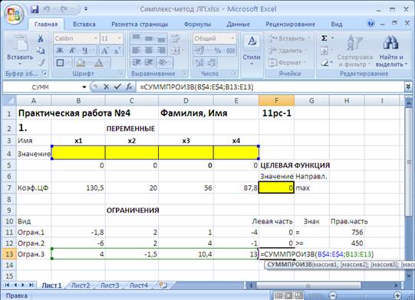Click the Format Painter brush

41,63
